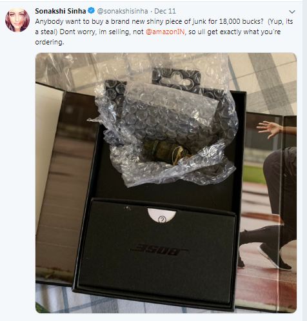Viewport: 307px width, 321px height.
Task: Visit the Sonakshi Sinha display name link
Action: coord(61,11)
